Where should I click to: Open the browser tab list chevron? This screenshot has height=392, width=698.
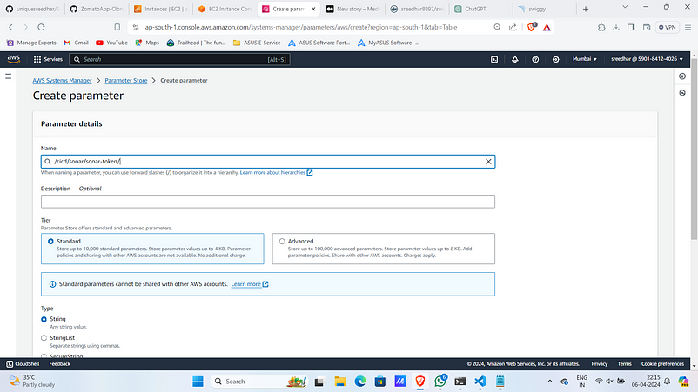pyautogui.click(x=625, y=8)
